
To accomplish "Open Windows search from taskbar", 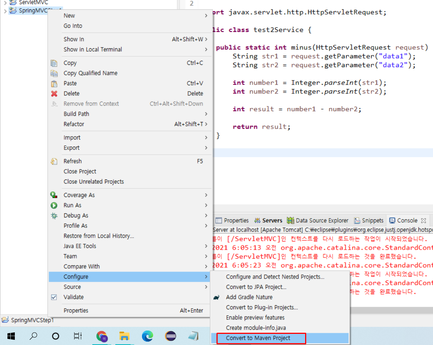I will (x=33, y=336).
